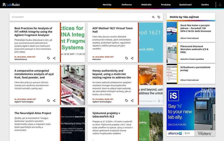Open the Produkty menu item
This screenshot has height=141, width=224.
[166, 5]
